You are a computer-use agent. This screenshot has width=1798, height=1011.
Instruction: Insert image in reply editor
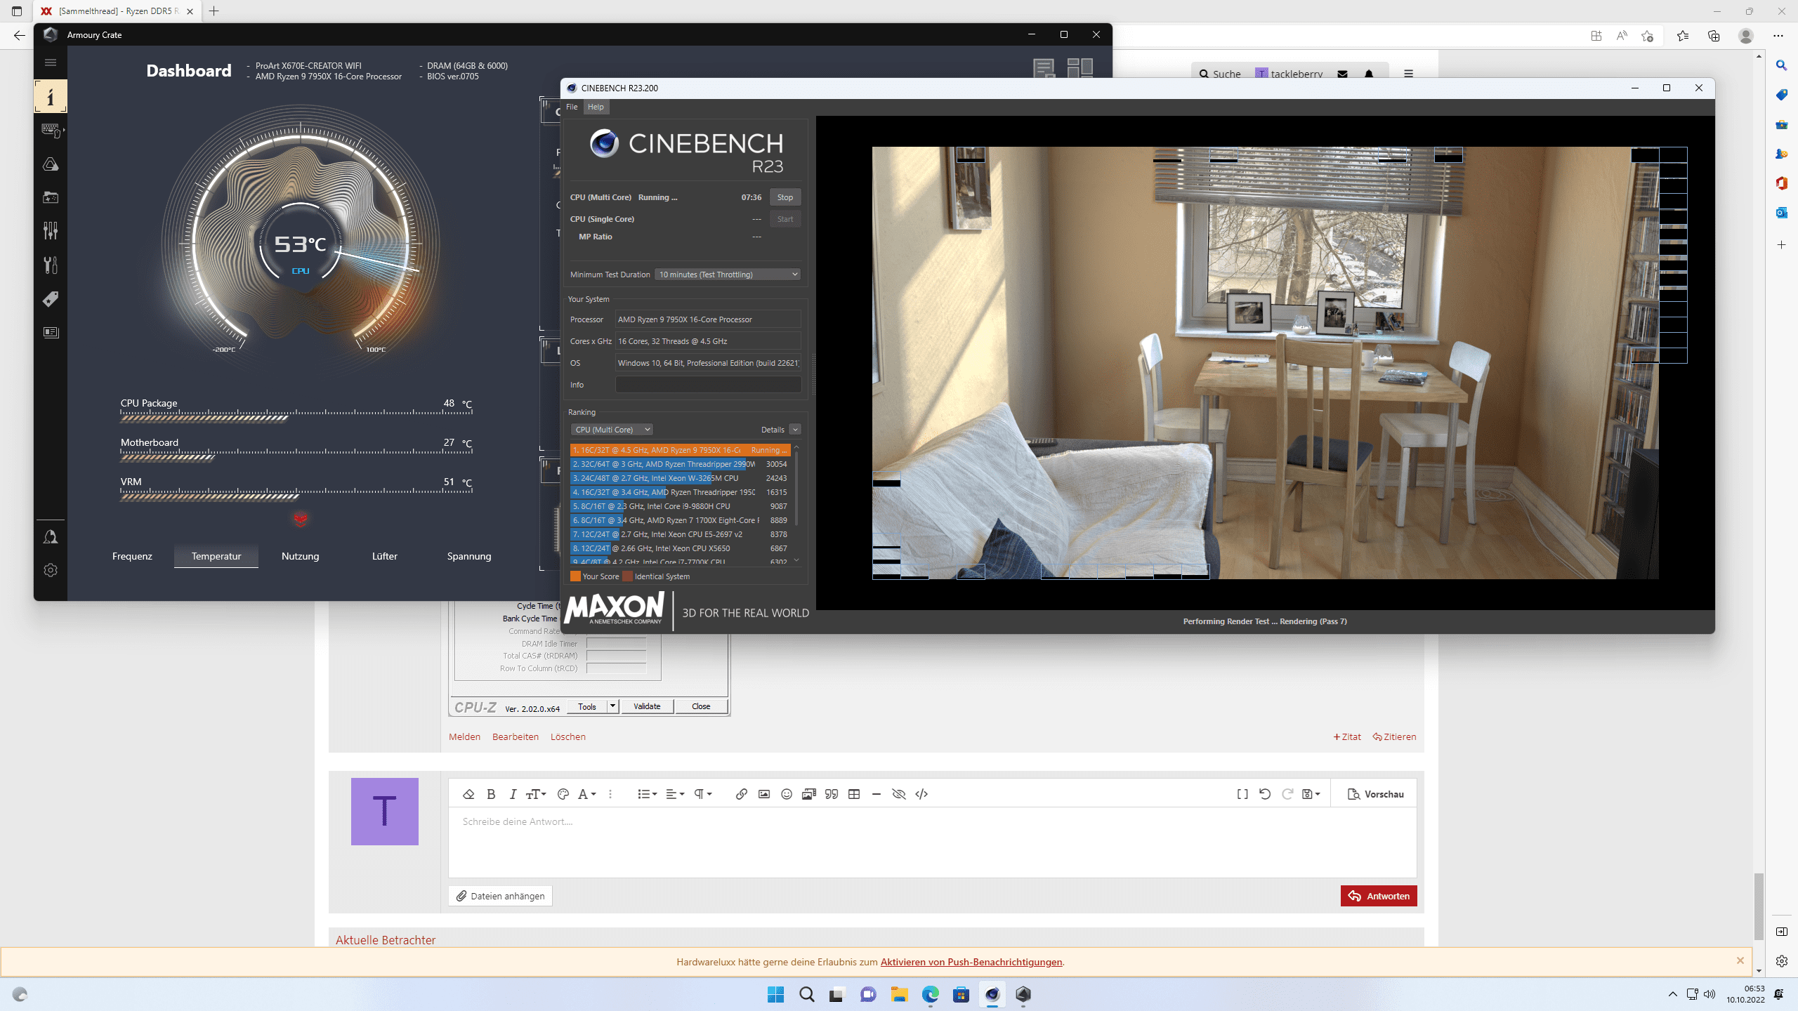tap(764, 794)
